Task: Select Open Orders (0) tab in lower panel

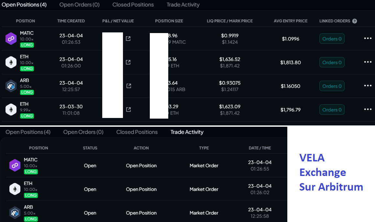Action: tap(83, 132)
